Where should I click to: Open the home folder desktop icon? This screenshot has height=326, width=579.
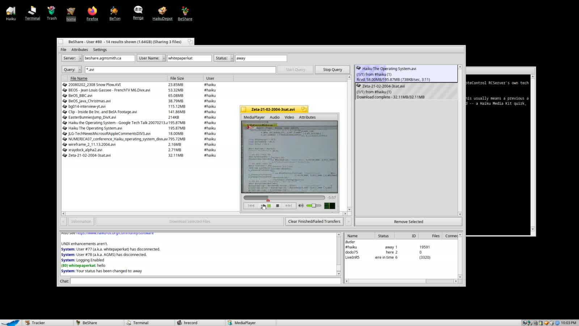[x=71, y=12]
